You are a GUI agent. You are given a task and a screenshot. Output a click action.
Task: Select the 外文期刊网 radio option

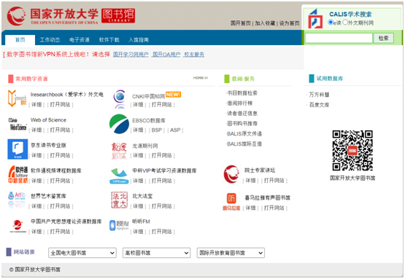point(345,22)
